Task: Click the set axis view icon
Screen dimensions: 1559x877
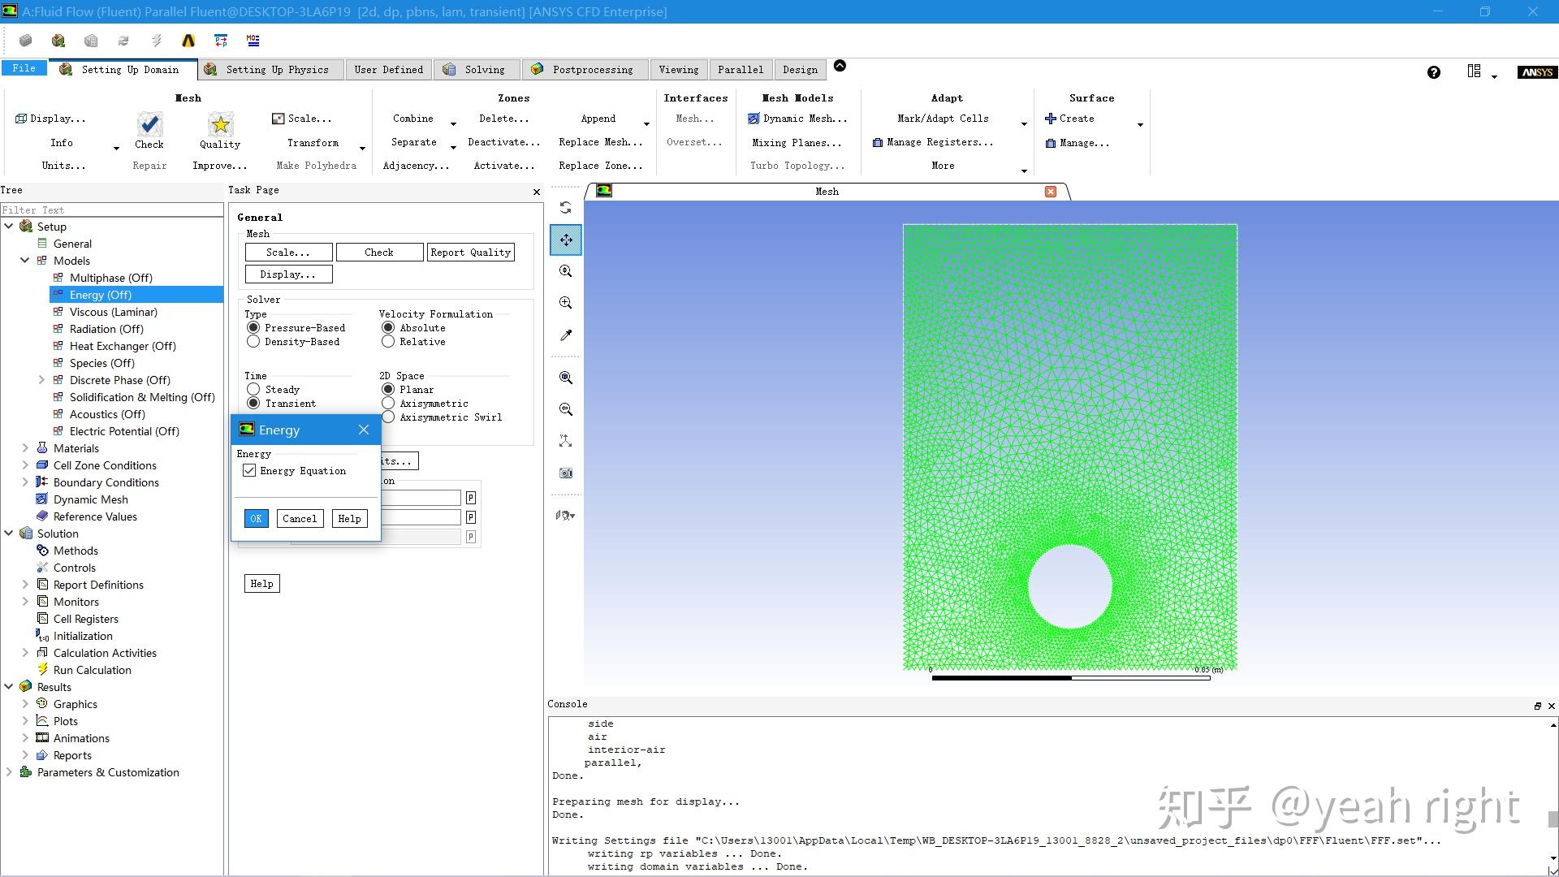Action: (x=566, y=441)
